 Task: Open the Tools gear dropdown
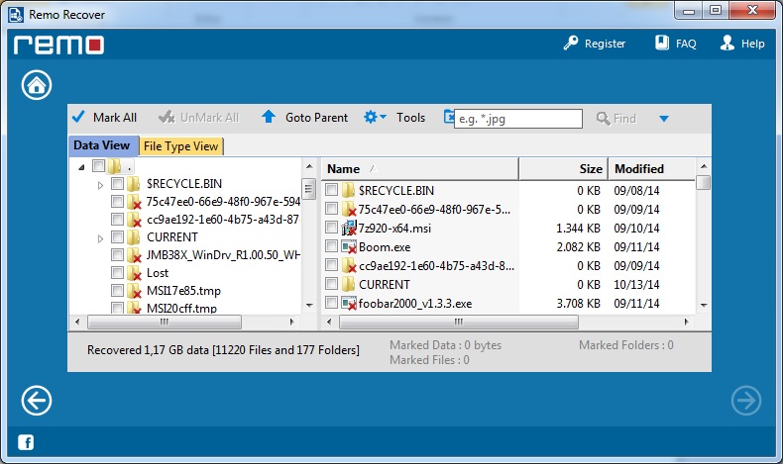pos(375,117)
